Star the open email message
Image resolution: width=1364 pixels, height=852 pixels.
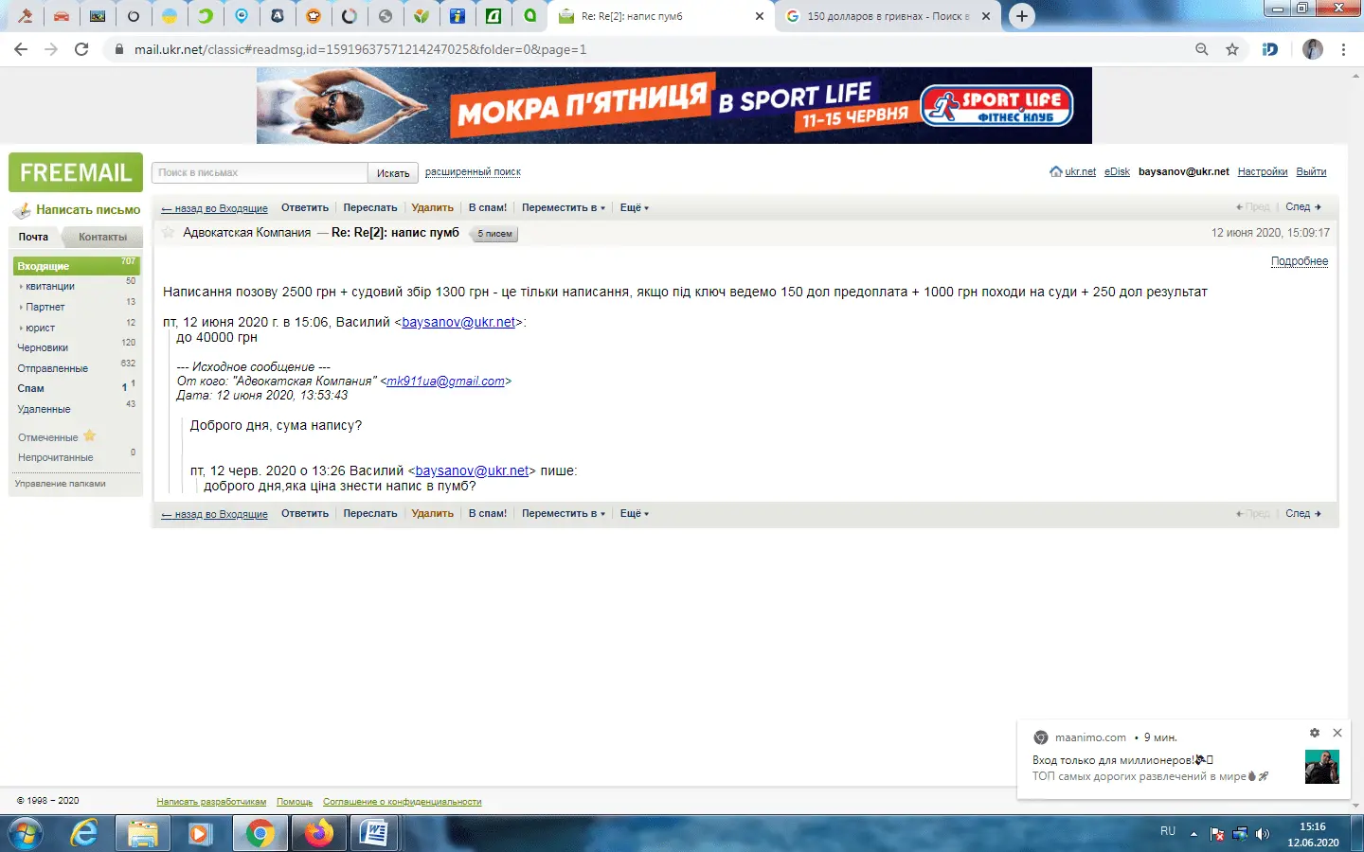pos(167,230)
